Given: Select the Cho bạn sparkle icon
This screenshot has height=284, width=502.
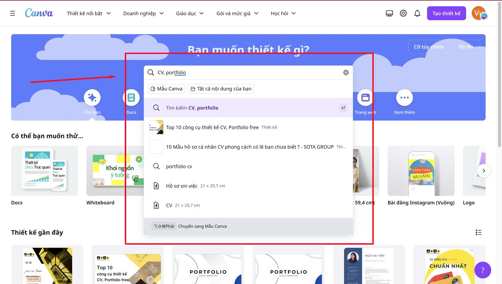Looking at the screenshot, I should coord(92,98).
